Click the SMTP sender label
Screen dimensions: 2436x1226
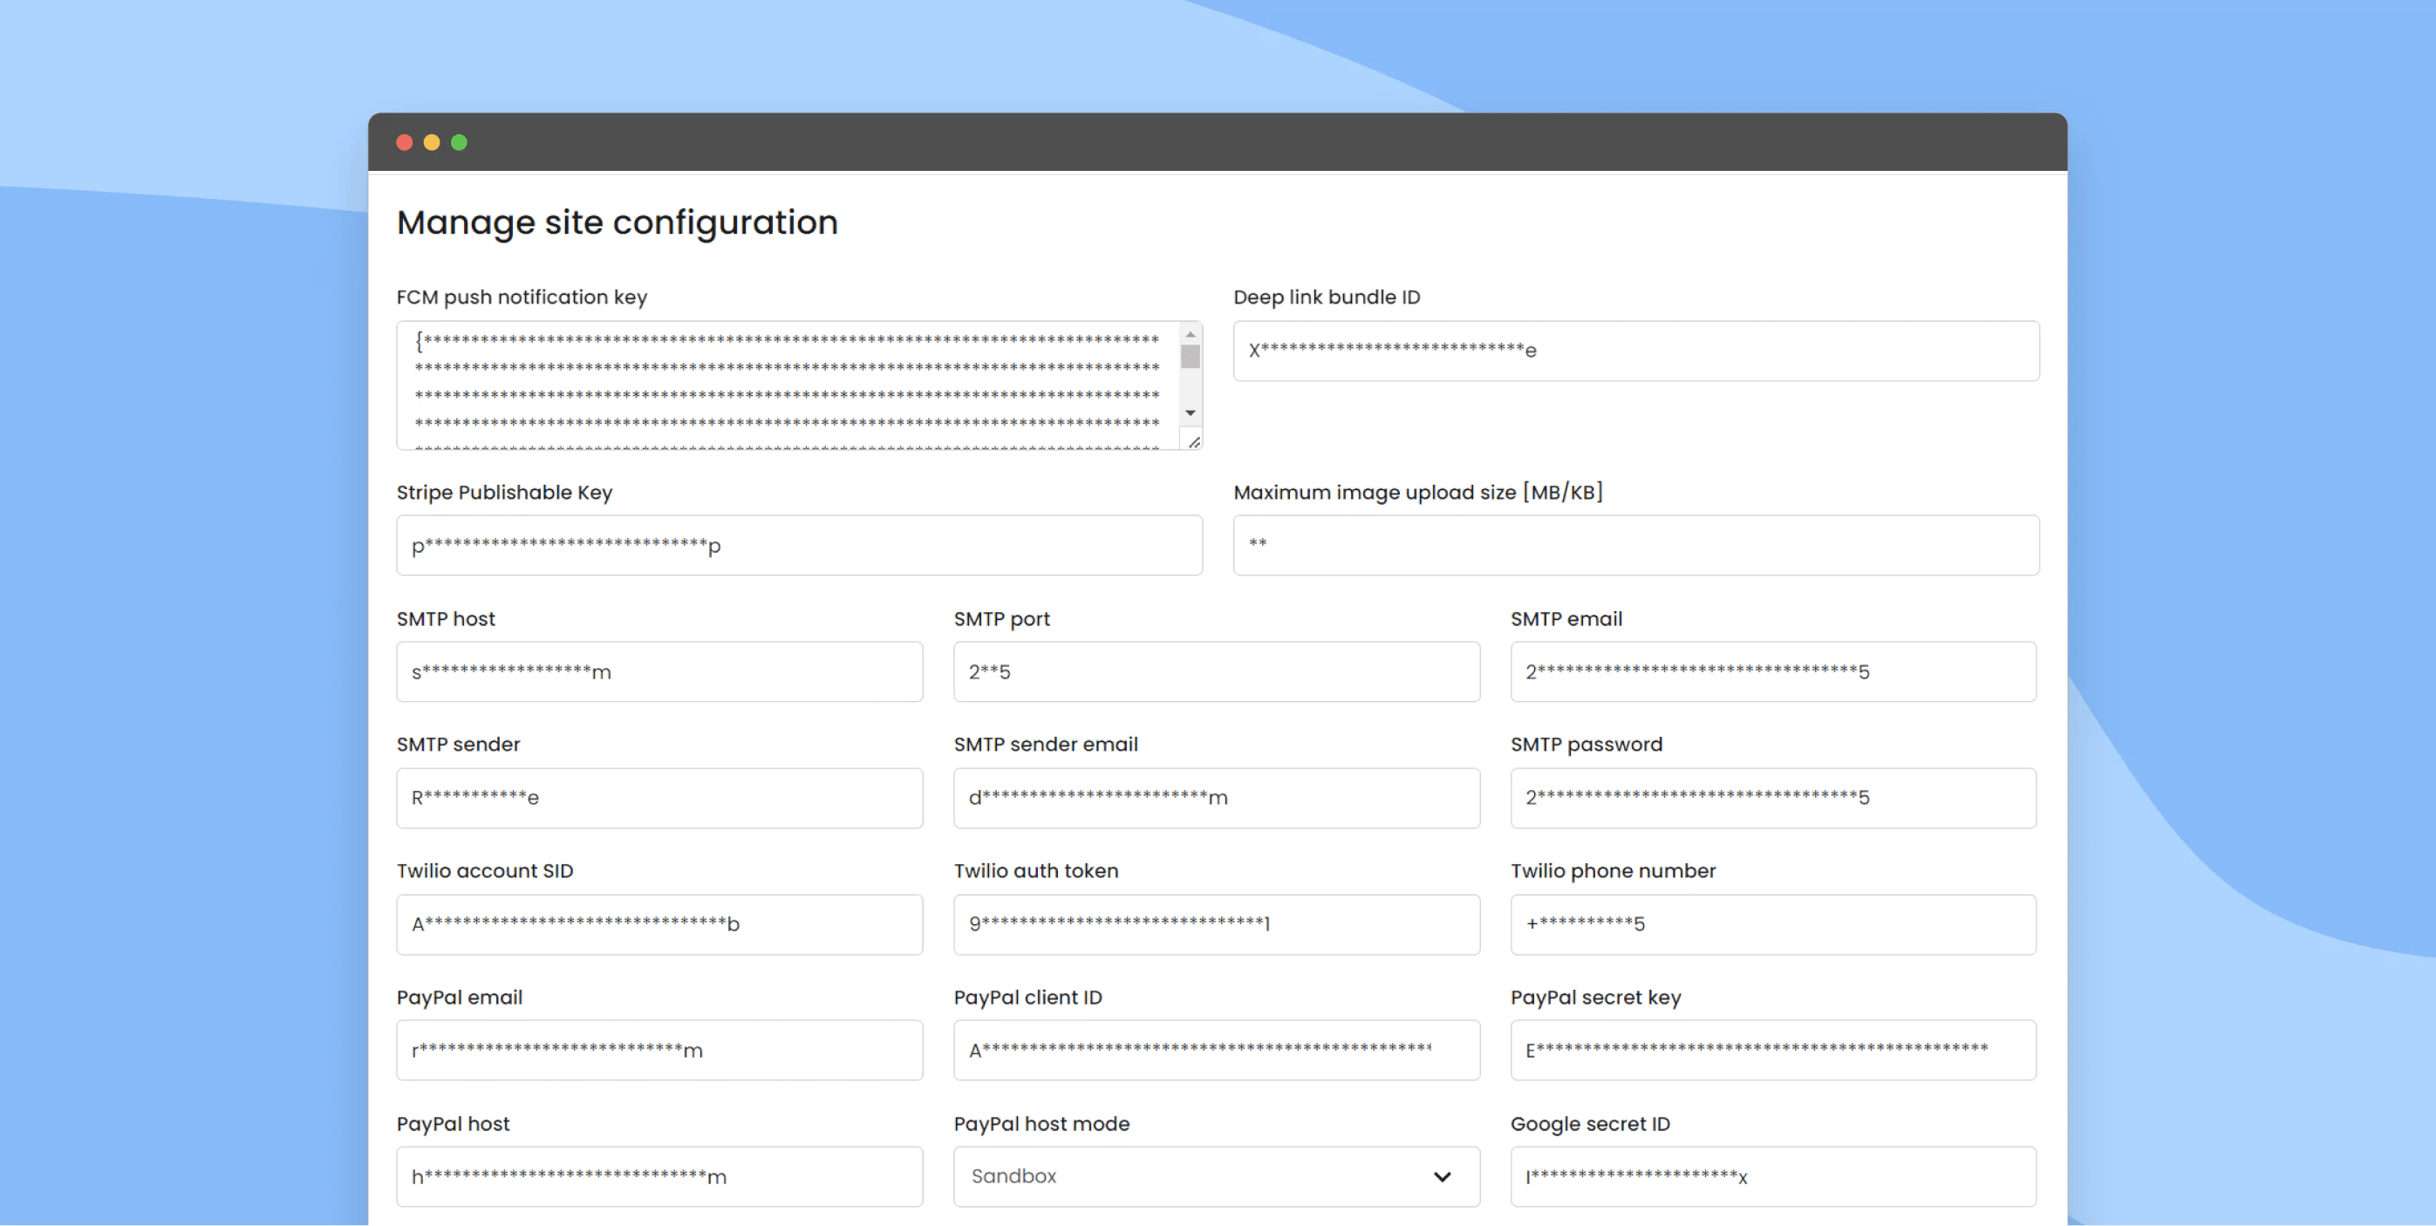click(x=459, y=745)
